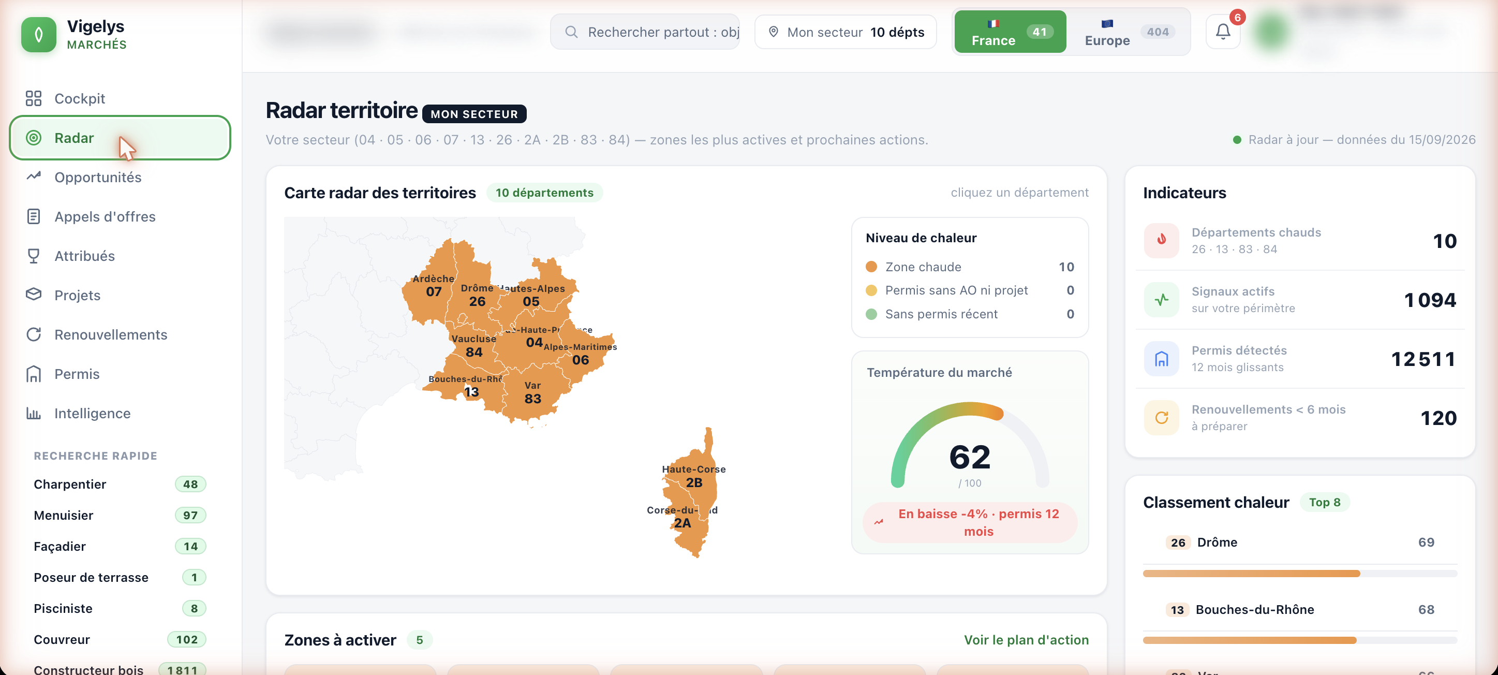This screenshot has width=1498, height=675.
Task: Click the search magnifier icon
Action: pos(571,32)
